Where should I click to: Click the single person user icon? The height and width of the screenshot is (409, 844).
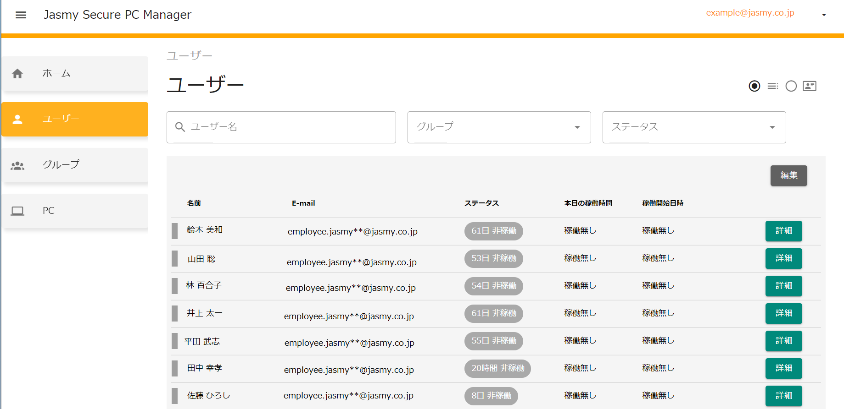tap(17, 119)
